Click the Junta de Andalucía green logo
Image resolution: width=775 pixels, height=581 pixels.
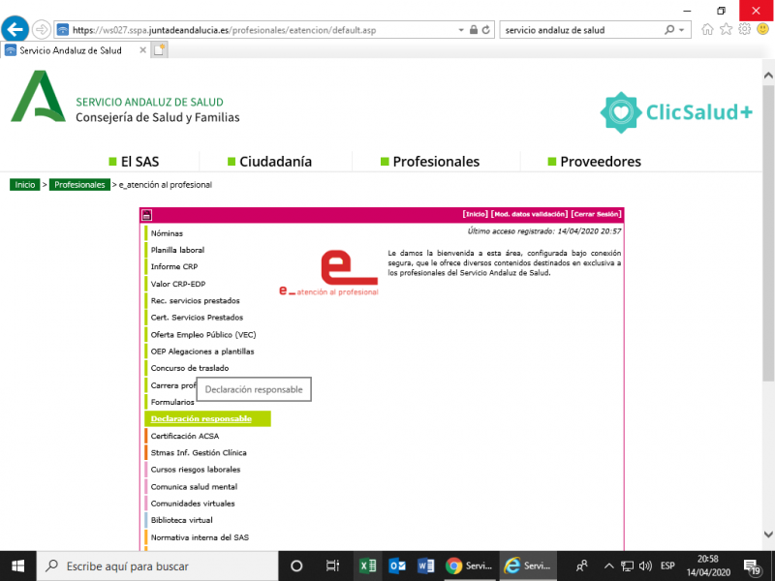pyautogui.click(x=38, y=96)
